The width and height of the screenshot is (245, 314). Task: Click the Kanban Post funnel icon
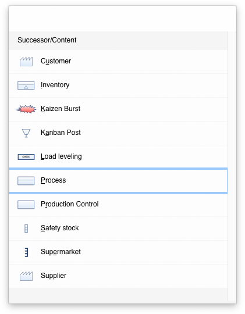point(26,133)
